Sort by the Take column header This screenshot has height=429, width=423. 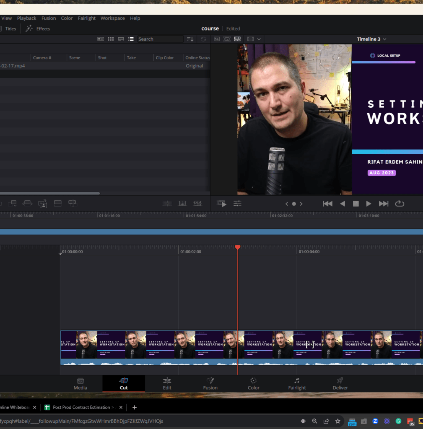(139, 57)
